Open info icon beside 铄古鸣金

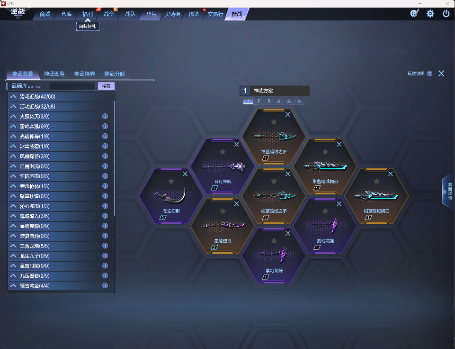click(105, 285)
